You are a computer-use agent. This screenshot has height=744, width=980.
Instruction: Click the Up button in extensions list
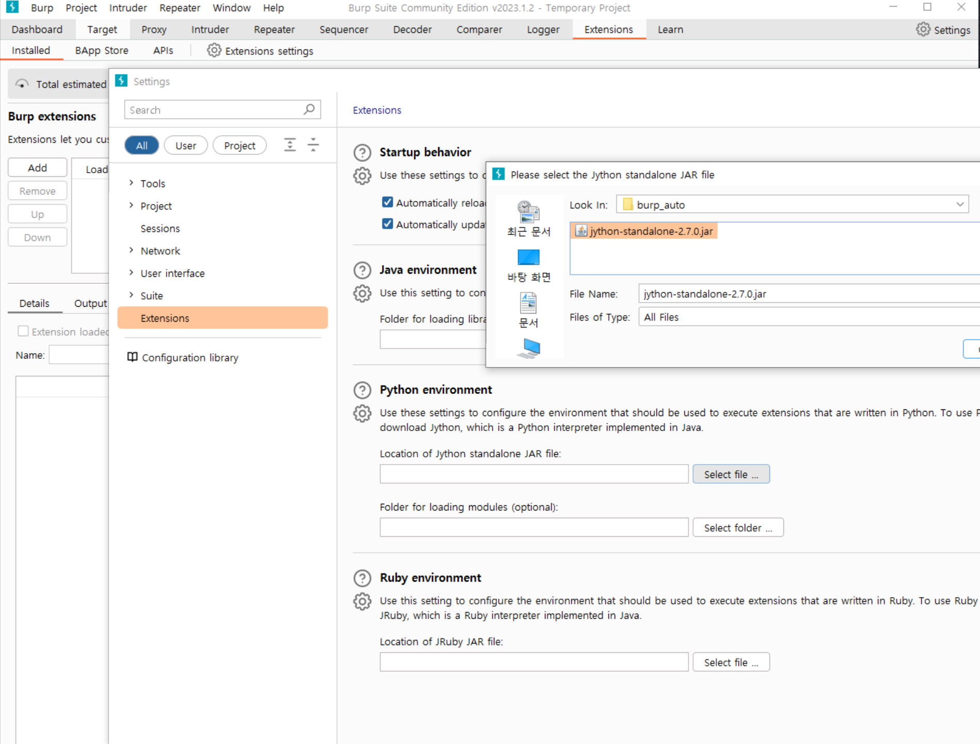tap(37, 214)
